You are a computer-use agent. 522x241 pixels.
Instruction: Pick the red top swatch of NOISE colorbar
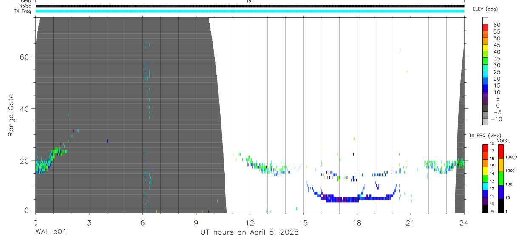[x=501, y=151]
